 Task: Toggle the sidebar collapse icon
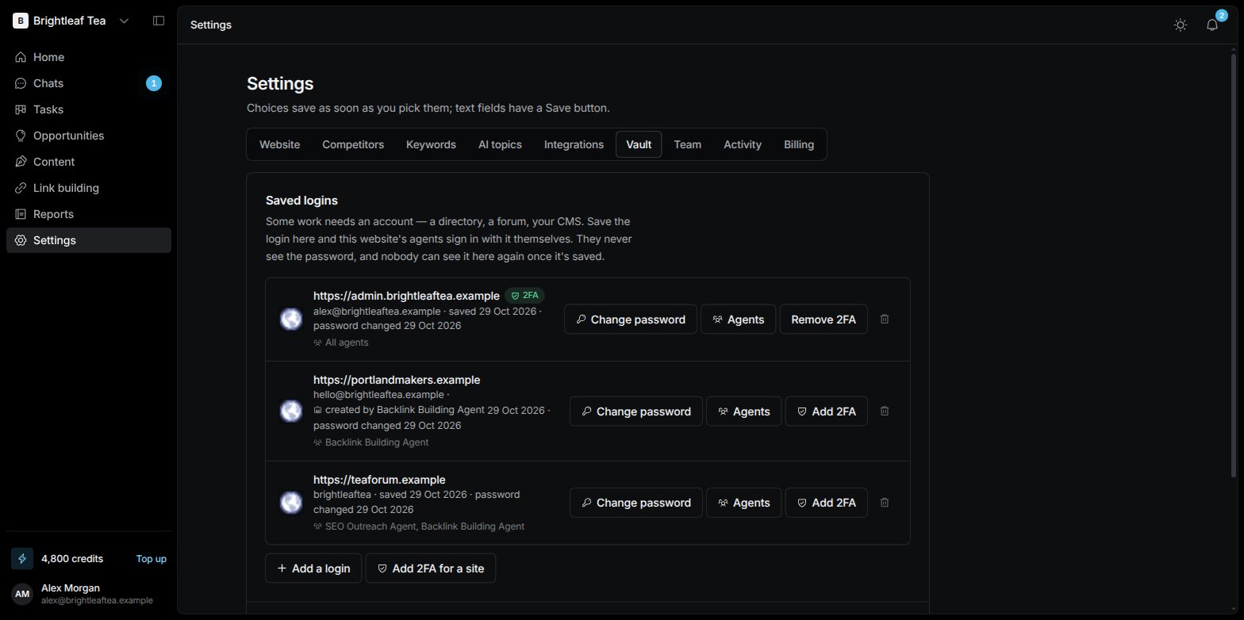(159, 21)
